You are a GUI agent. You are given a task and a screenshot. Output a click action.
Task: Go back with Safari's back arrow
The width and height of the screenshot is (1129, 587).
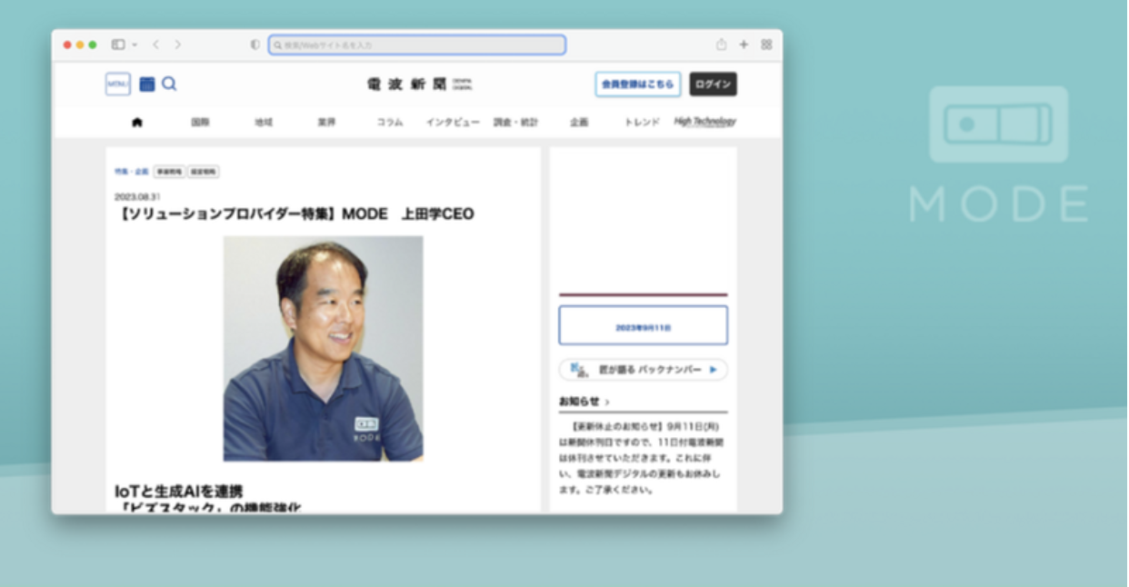point(156,45)
